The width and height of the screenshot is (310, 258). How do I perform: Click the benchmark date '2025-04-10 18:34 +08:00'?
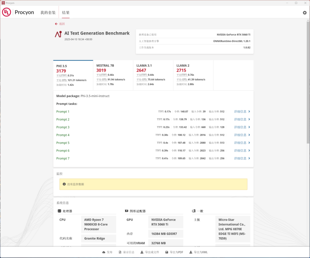tap(78, 39)
